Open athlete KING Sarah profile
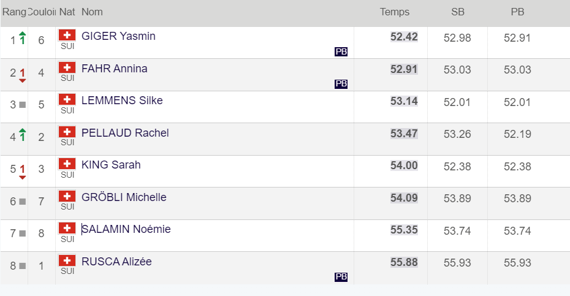570x296 pixels. (111, 165)
